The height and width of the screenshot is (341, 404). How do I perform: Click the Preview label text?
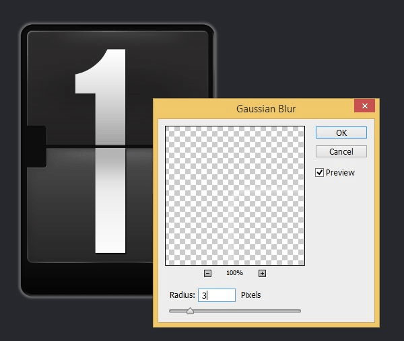pos(340,173)
